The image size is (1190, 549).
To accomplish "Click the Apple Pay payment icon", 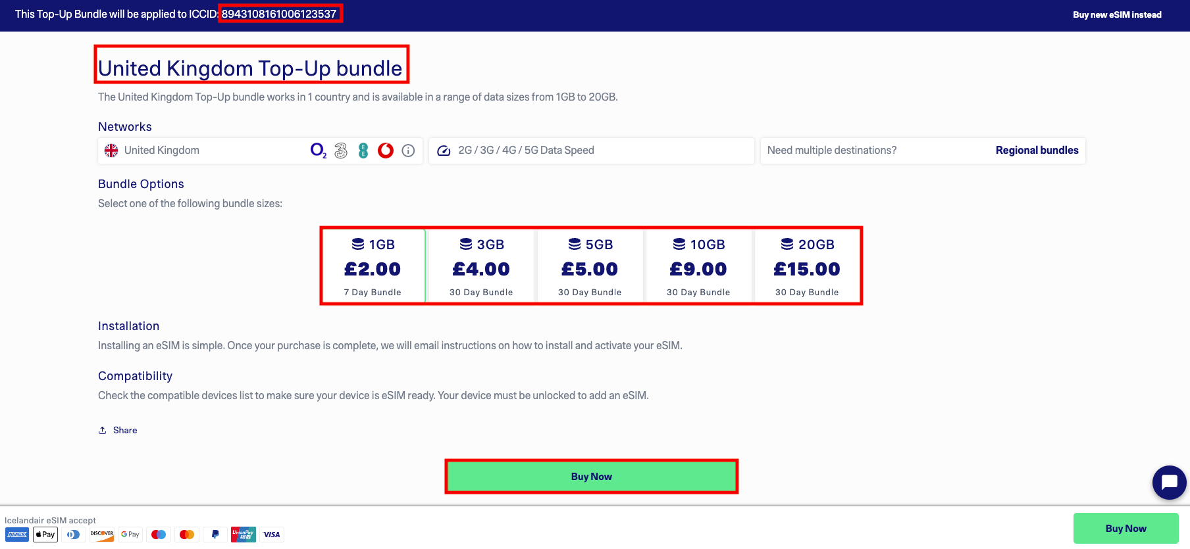I will coord(45,535).
